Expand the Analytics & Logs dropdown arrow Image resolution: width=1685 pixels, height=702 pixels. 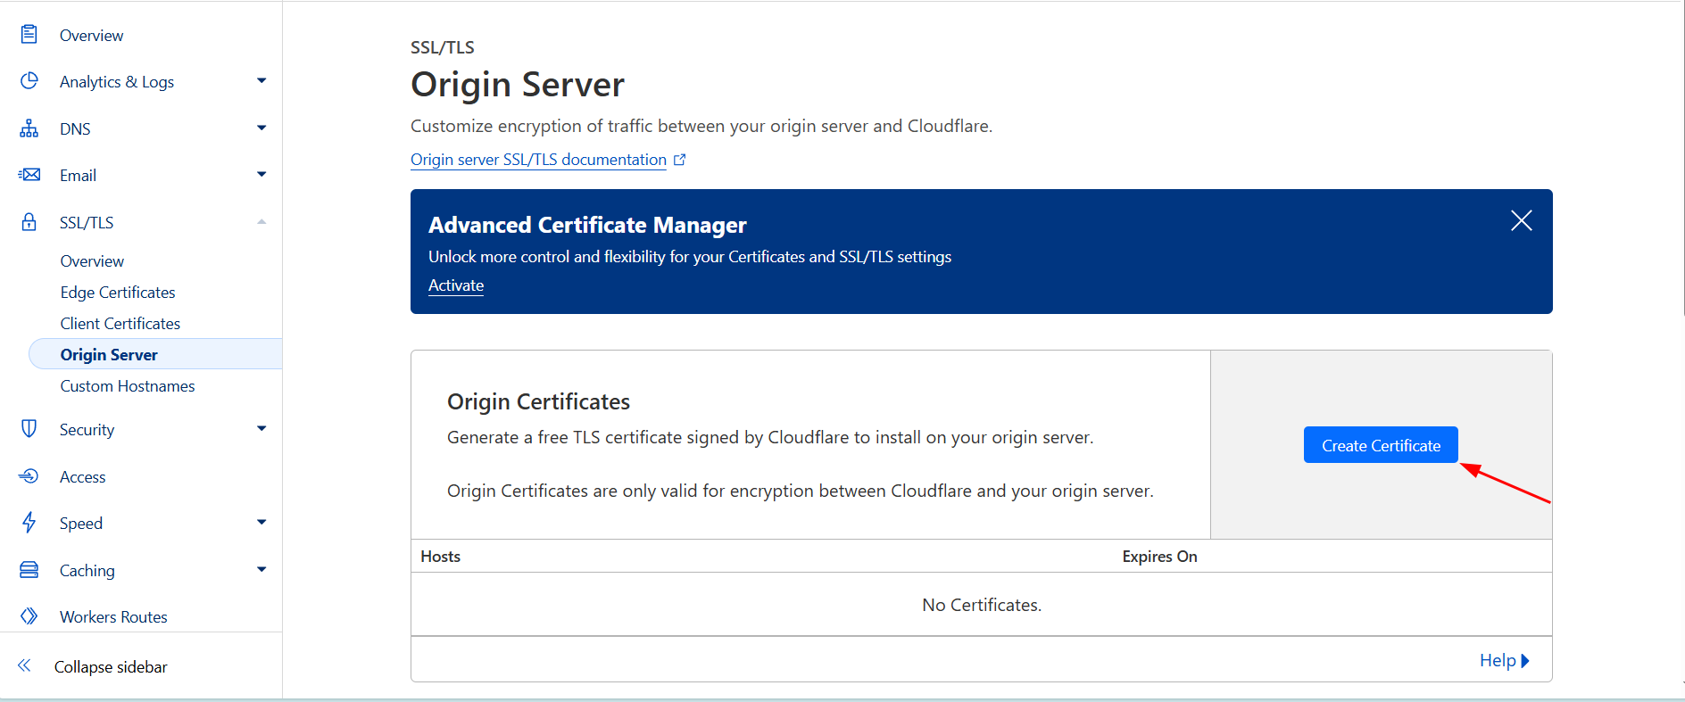(x=261, y=81)
